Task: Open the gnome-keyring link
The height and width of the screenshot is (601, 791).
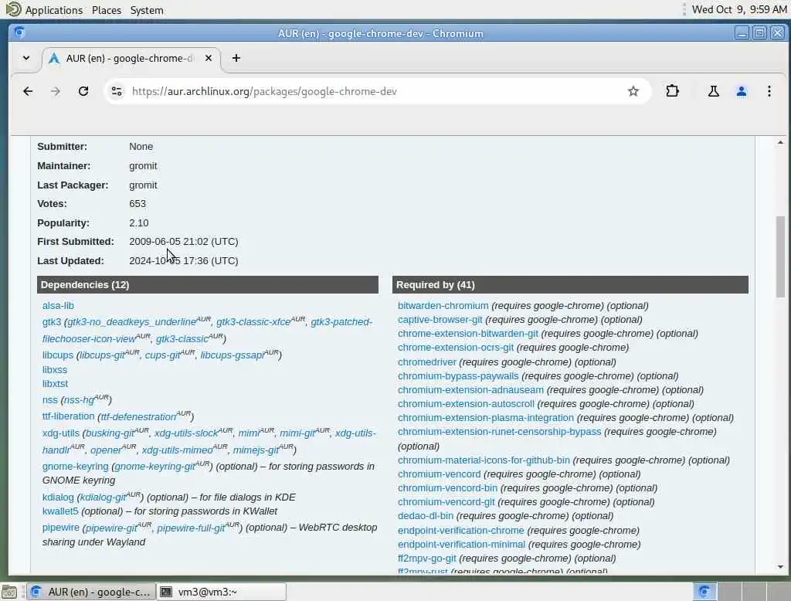Action: coord(75,467)
